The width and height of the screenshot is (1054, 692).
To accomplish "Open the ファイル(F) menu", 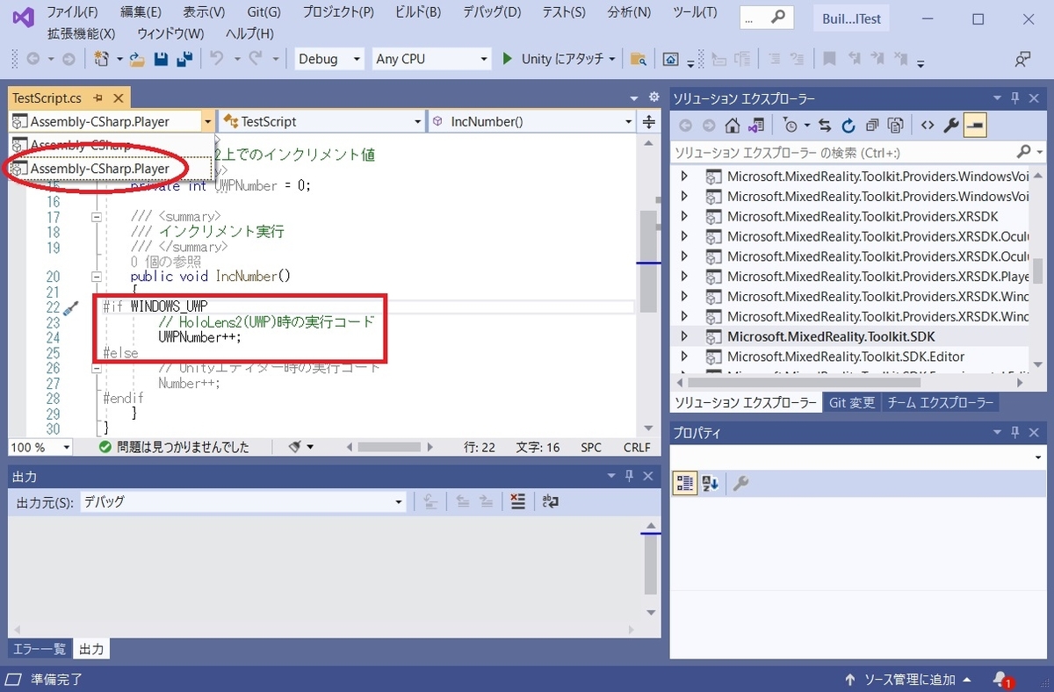I will click(72, 12).
